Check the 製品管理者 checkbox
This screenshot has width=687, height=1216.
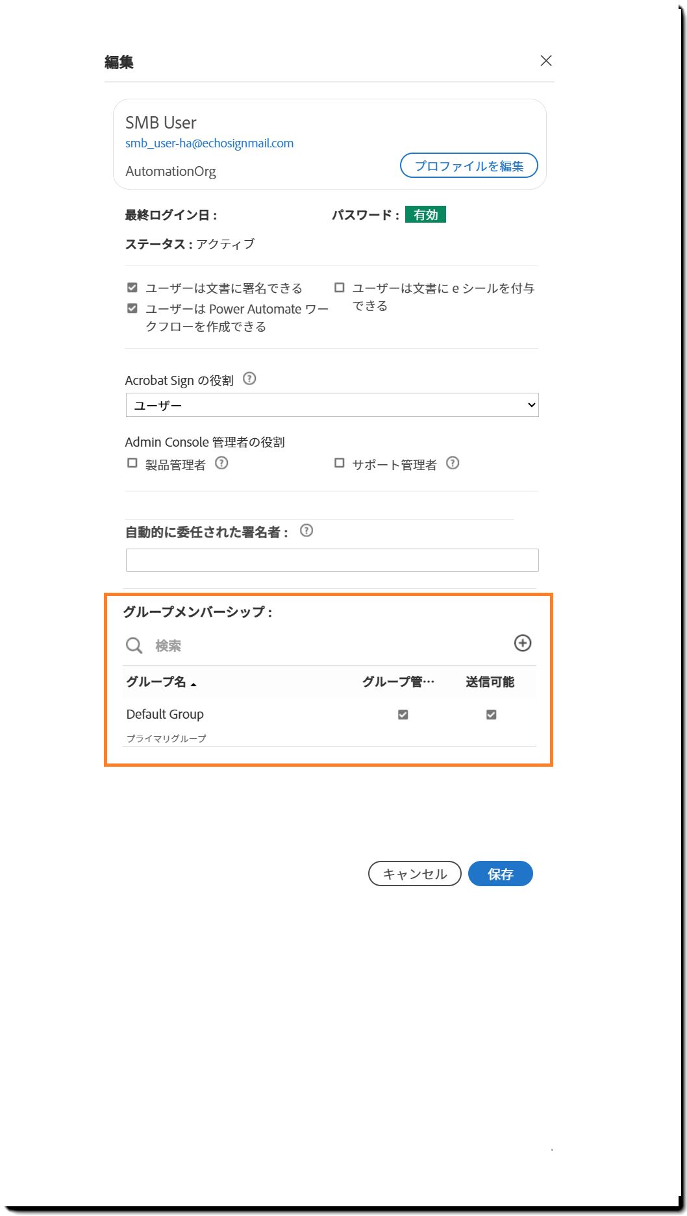[132, 463]
